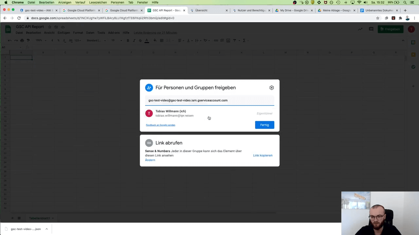Click the Bold formatting icon in Sheets toolbar

(128, 40)
